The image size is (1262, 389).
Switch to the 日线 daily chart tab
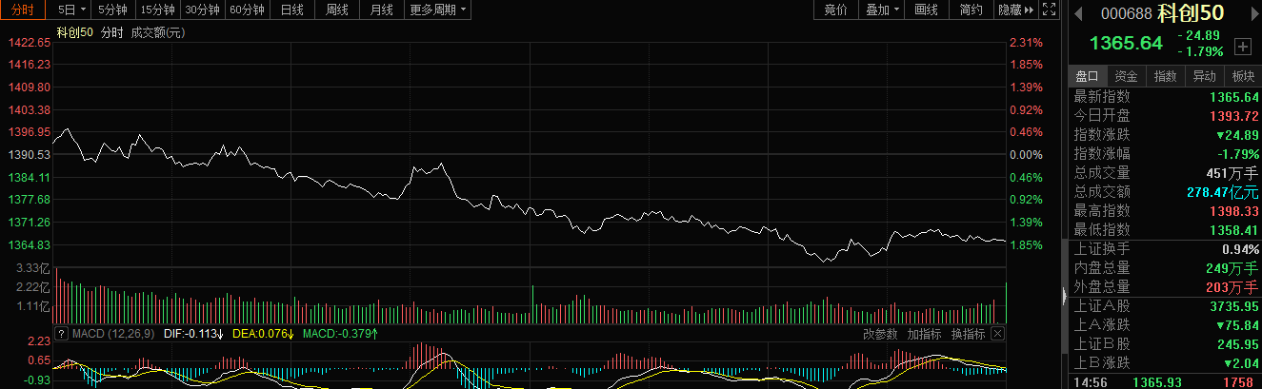coord(292,10)
